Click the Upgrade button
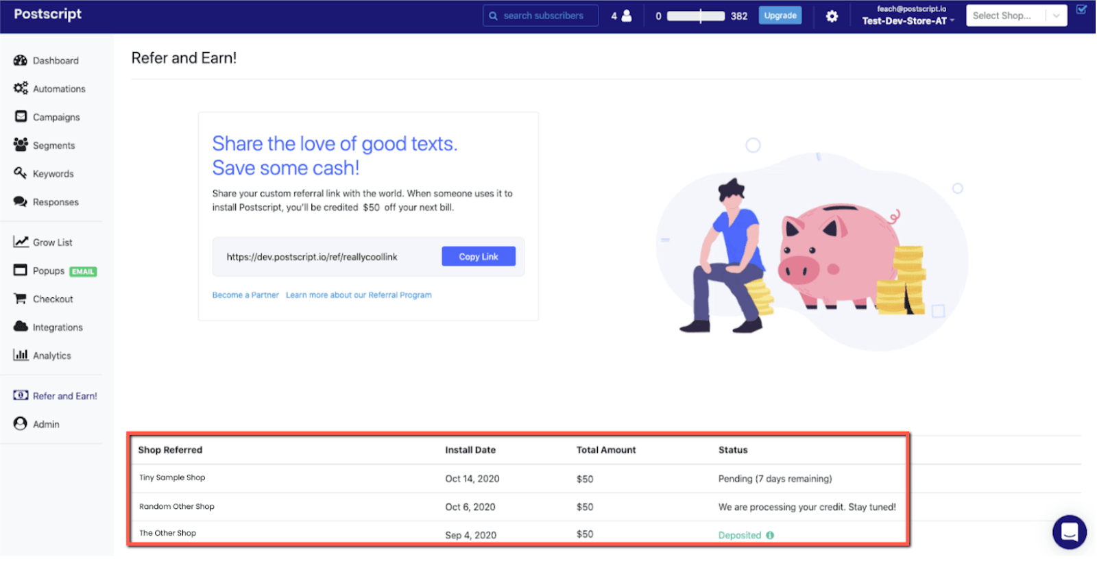 (780, 16)
